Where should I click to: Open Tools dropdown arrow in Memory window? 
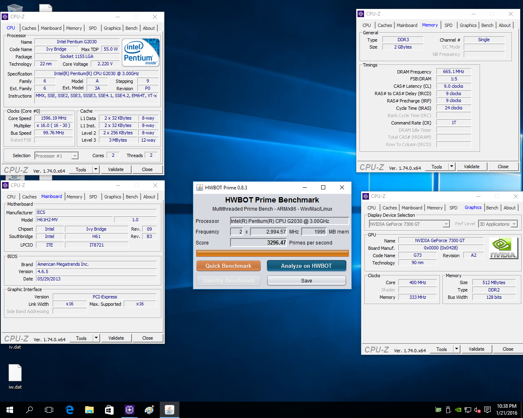(x=452, y=167)
